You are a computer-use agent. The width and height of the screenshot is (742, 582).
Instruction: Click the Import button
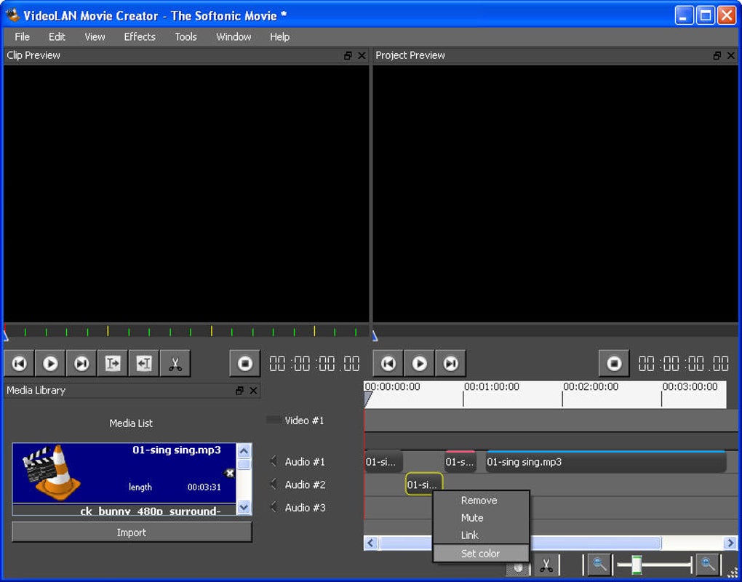[x=132, y=533]
